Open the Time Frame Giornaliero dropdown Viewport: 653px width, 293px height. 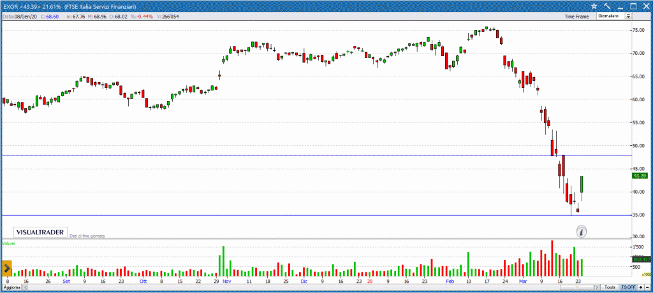[x=614, y=16]
